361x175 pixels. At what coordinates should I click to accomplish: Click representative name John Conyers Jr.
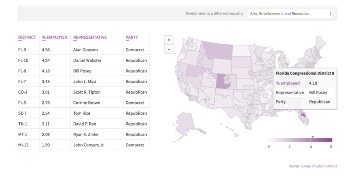coord(89,145)
